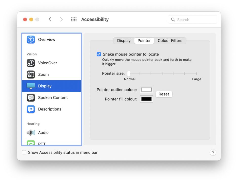The width and height of the screenshot is (238, 183).
Task: Click the Display monitor icon
Action: click(x=31, y=86)
